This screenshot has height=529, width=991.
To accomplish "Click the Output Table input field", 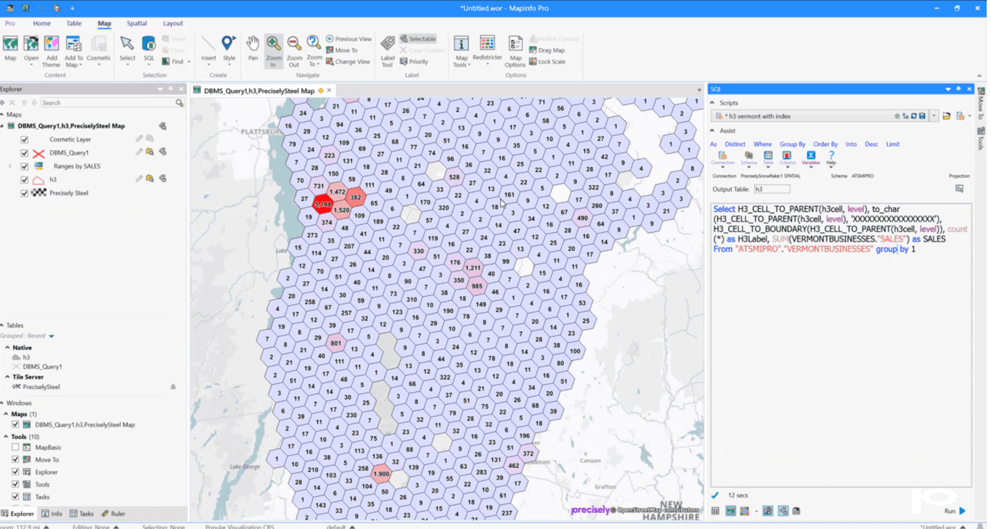I will click(x=772, y=189).
